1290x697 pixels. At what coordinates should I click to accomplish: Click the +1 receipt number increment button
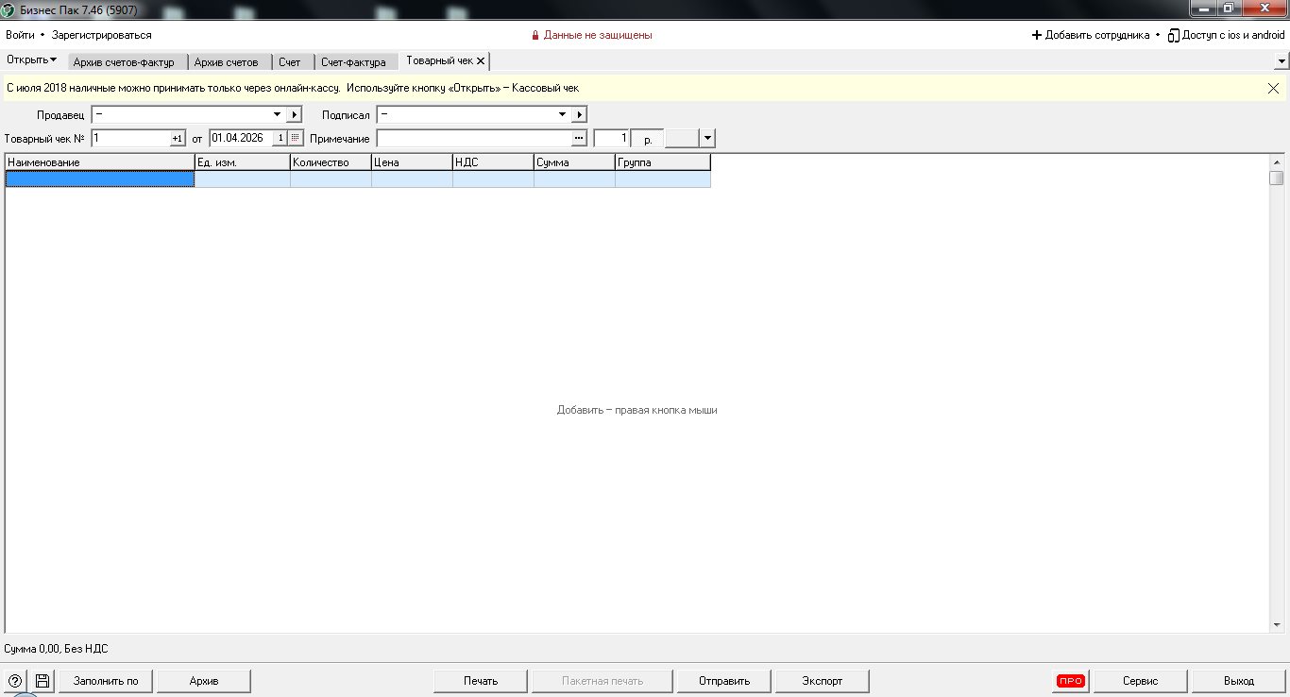177,138
